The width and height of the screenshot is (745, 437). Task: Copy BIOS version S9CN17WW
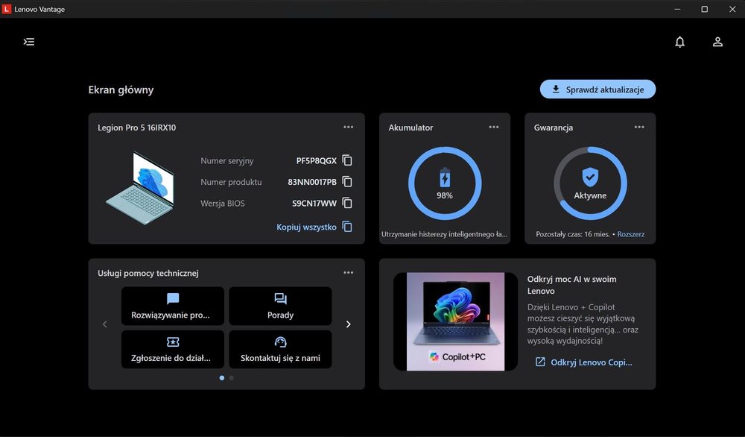point(347,203)
